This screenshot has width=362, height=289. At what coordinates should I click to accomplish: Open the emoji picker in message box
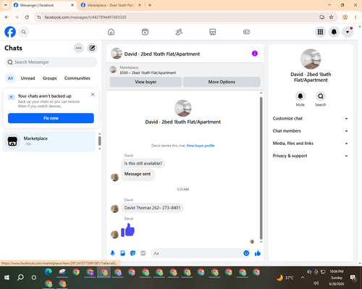(246, 254)
